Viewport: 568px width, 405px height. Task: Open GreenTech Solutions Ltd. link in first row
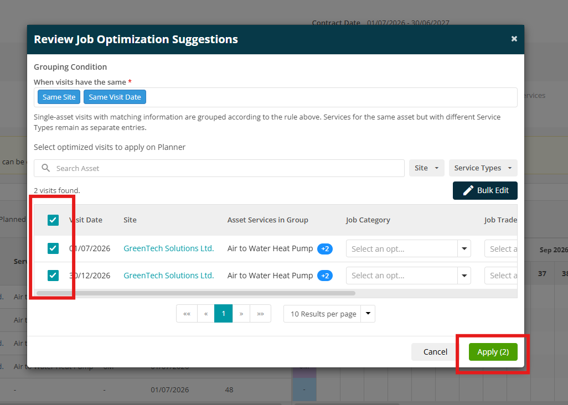click(169, 248)
